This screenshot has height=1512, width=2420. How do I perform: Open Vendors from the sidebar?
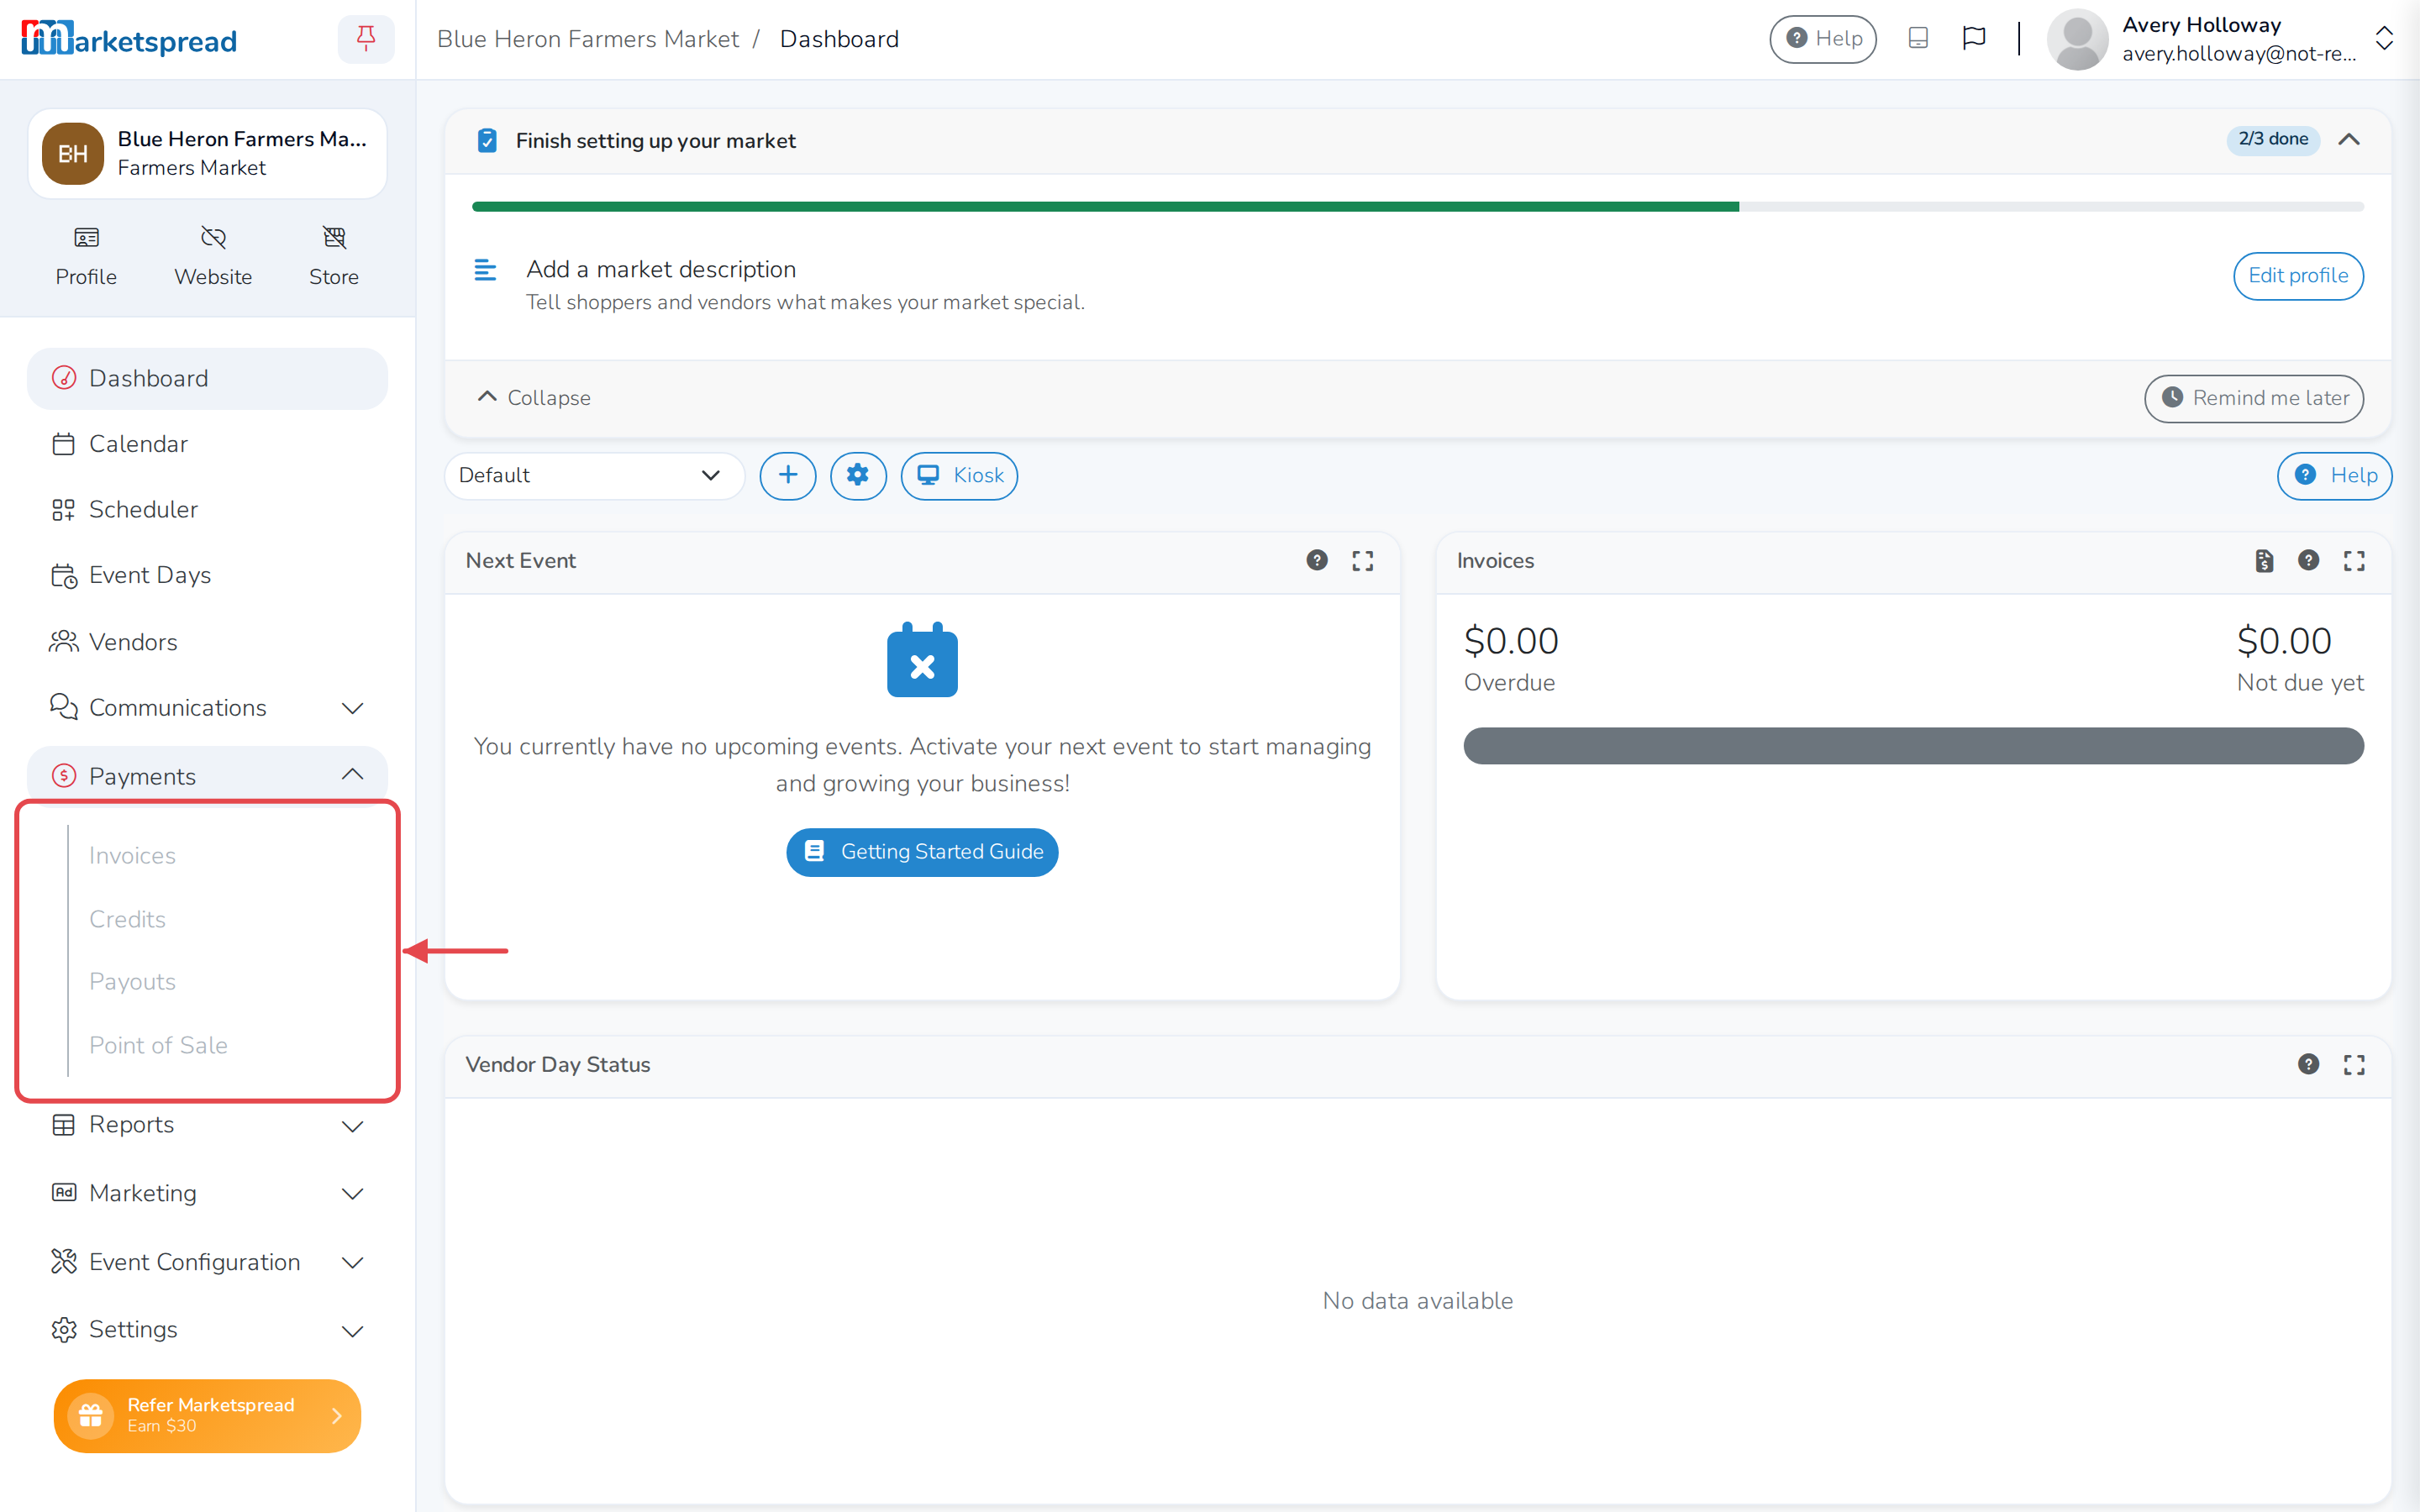[207, 642]
